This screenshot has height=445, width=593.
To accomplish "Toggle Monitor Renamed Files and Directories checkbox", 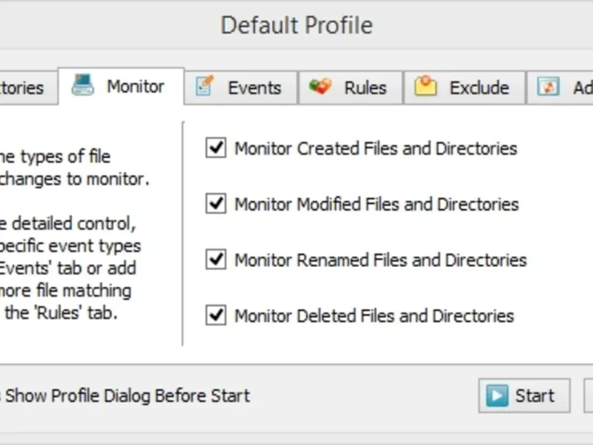I will point(216,260).
